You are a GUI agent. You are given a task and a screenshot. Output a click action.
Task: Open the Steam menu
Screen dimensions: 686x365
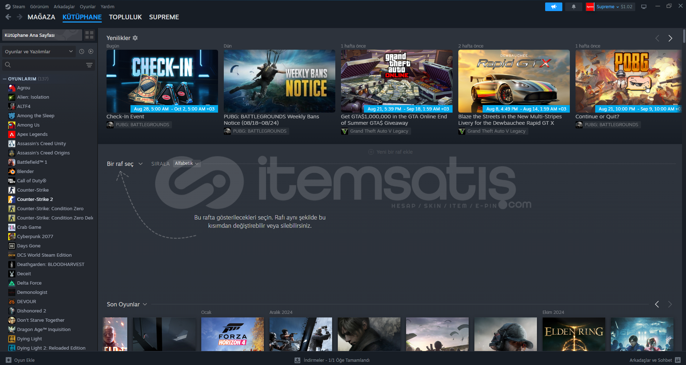(19, 7)
